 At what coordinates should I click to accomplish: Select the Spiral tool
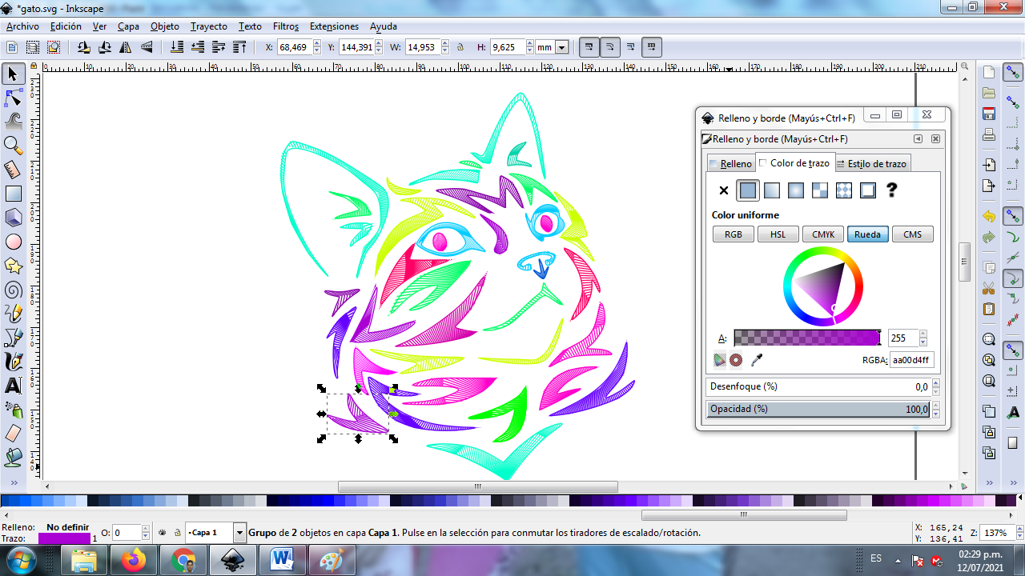(x=13, y=290)
